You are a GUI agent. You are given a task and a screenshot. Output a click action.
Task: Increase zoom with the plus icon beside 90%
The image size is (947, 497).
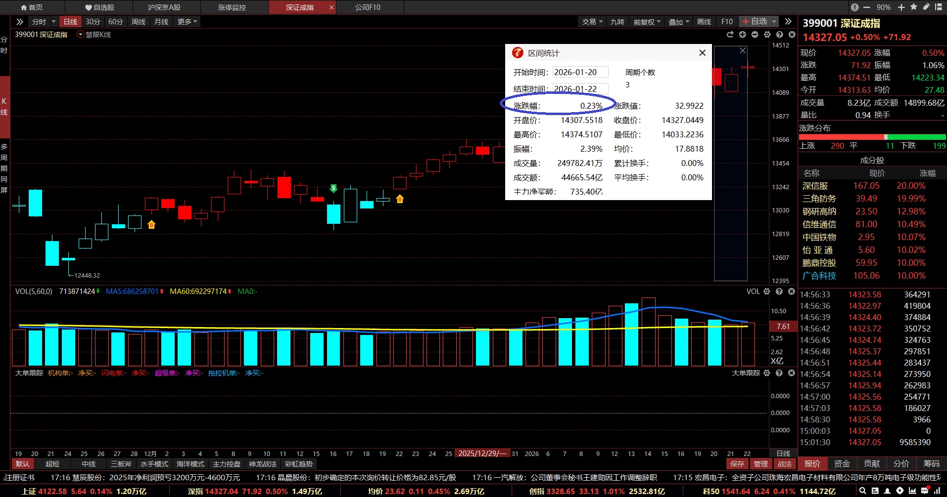(x=901, y=7)
